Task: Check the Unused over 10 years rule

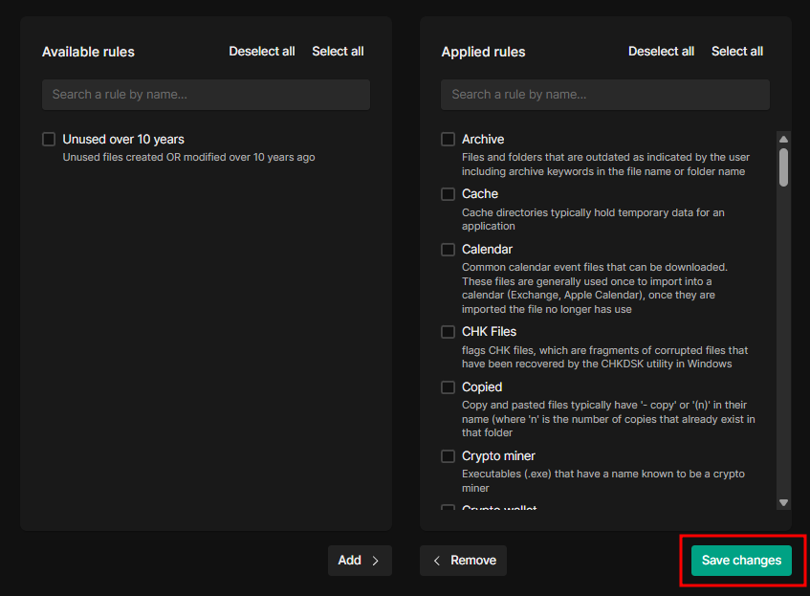Action: 49,140
